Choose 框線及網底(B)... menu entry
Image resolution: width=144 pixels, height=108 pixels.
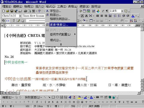(x=61, y=19)
